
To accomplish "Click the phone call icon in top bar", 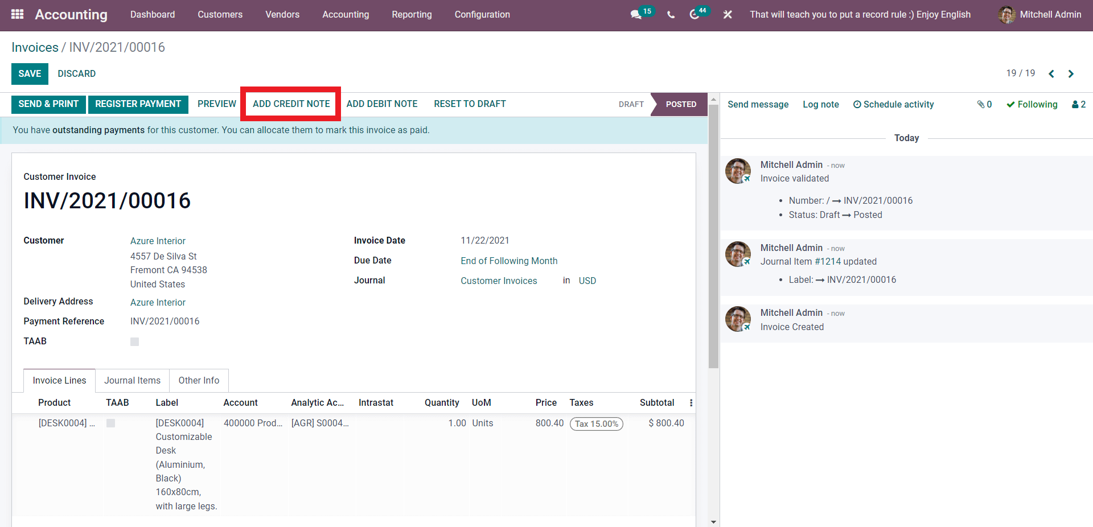I will [x=671, y=15].
